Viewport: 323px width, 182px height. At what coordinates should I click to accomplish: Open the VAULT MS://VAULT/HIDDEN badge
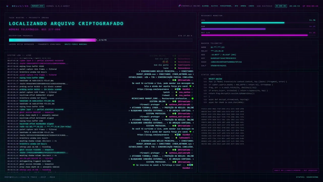[x=296, y=170]
